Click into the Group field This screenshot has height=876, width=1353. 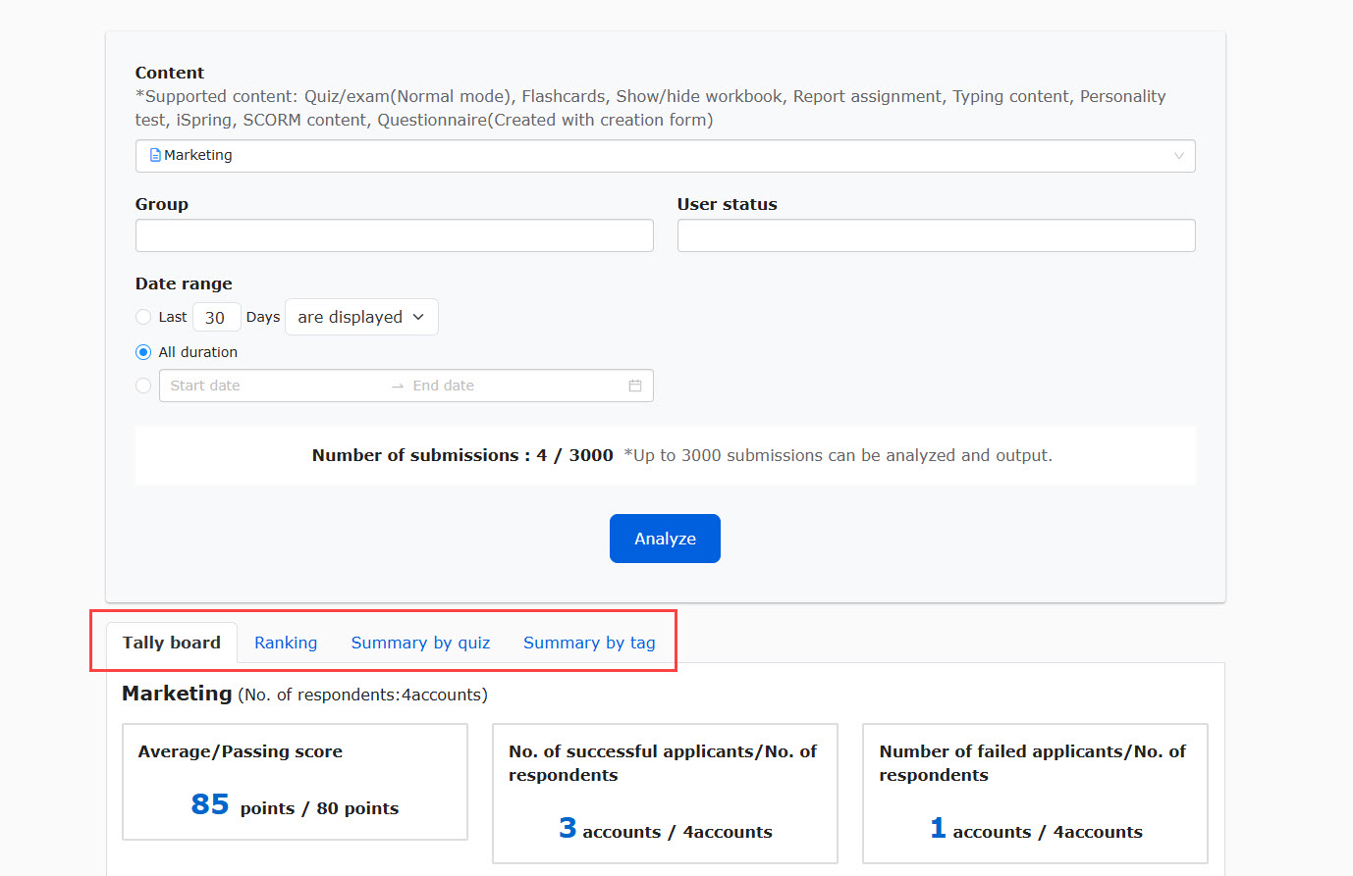click(394, 235)
